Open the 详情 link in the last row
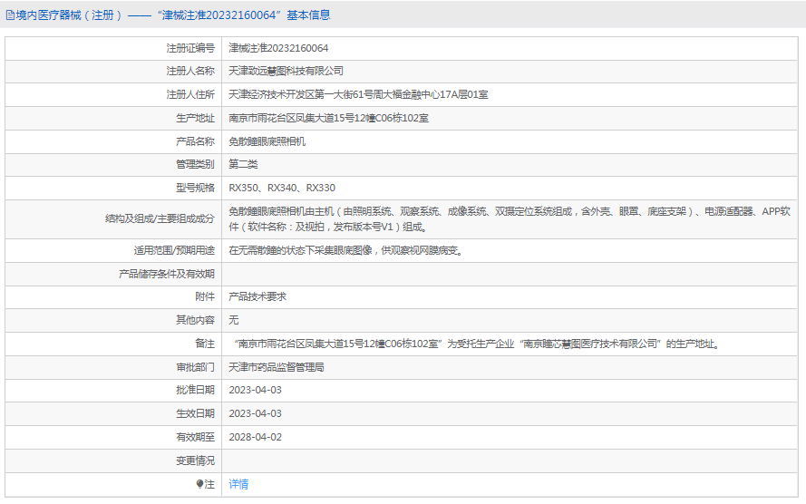Screen dimensions: 806x504 (x=238, y=484)
